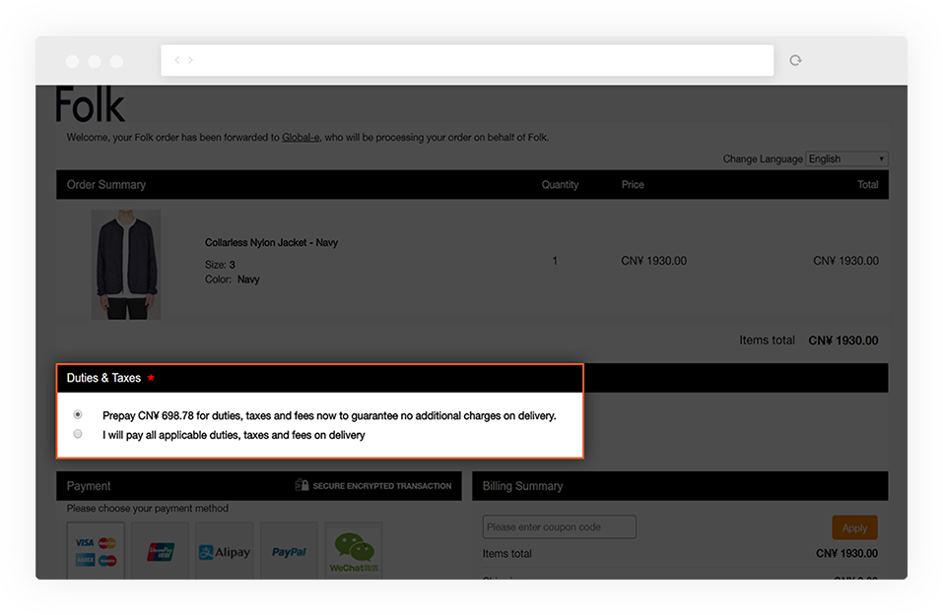Click the Size: 3 text
Screen dimensions: 943x615
(220, 265)
